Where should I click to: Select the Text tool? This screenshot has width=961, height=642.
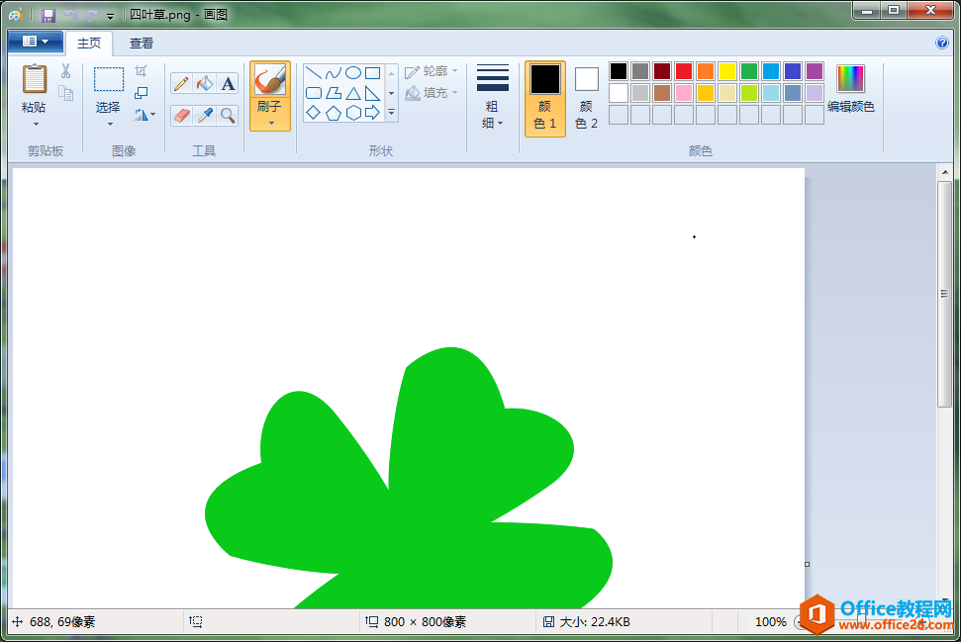pos(228,83)
